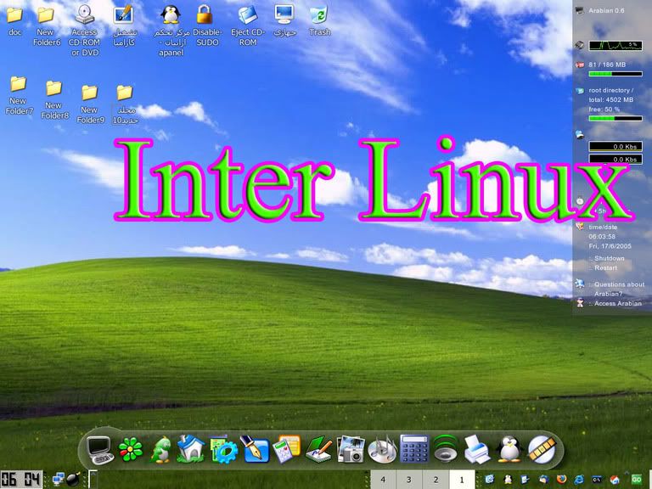Launch the film strip media player dock icon
Viewport: 652px width, 489px height.
click(542, 449)
